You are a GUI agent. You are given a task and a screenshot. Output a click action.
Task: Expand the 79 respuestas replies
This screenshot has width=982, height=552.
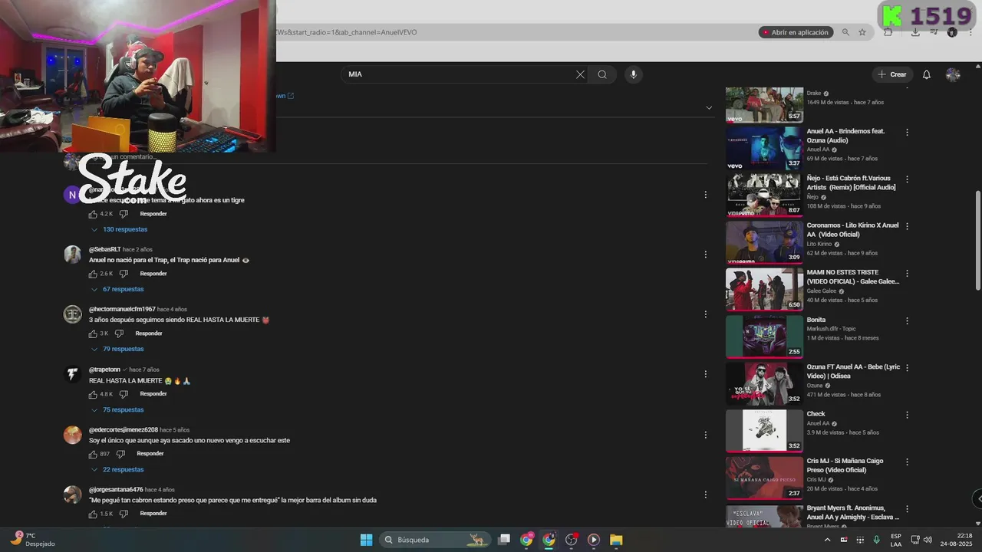click(117, 349)
